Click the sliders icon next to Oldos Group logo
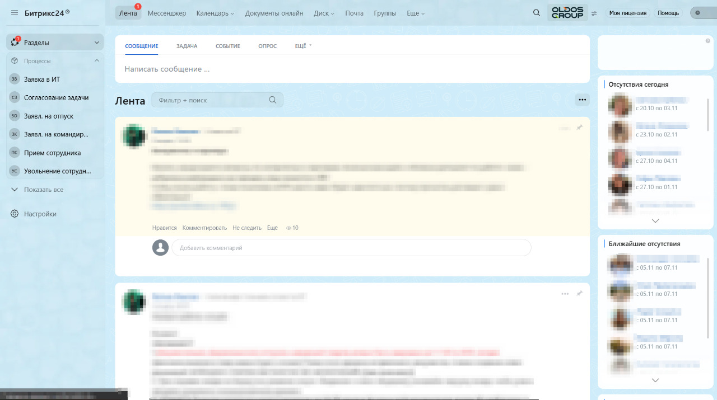This screenshot has height=400, width=717. [x=594, y=13]
